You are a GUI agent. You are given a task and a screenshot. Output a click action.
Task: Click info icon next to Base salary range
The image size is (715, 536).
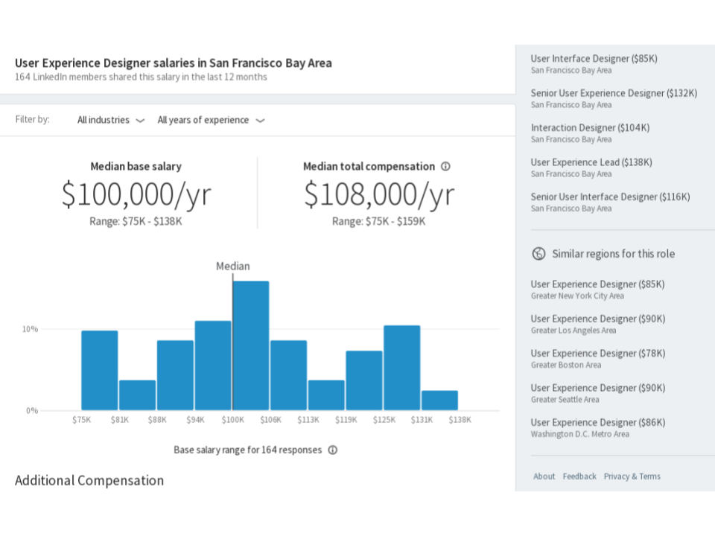333,450
